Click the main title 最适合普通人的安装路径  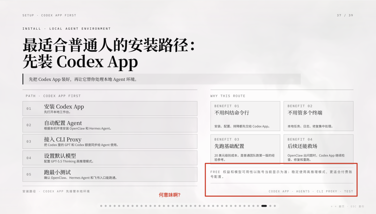click(x=109, y=45)
